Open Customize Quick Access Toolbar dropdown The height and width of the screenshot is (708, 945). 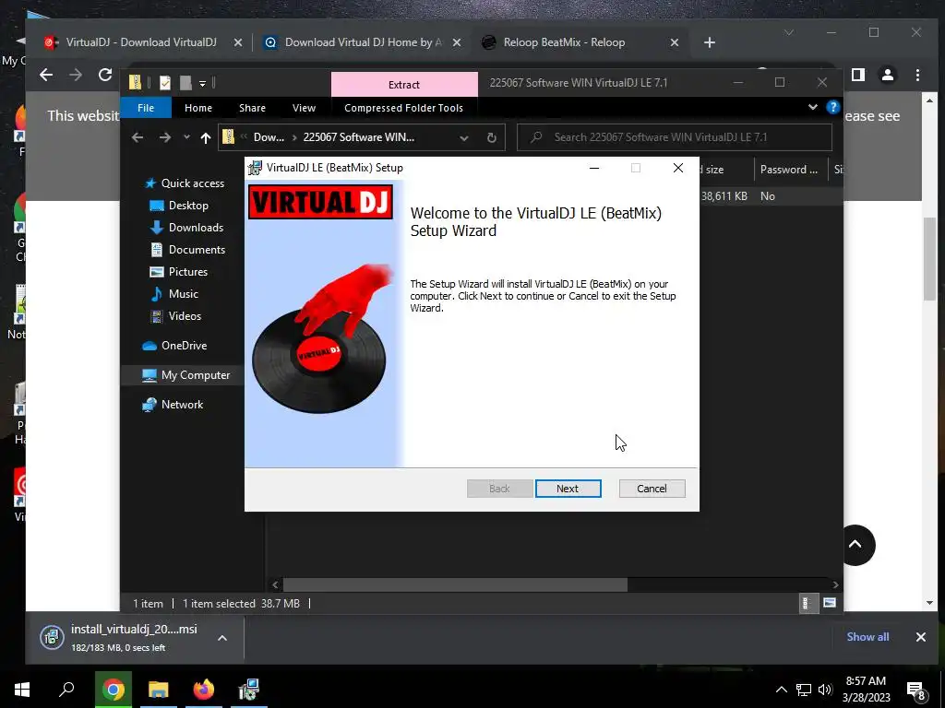202,83
